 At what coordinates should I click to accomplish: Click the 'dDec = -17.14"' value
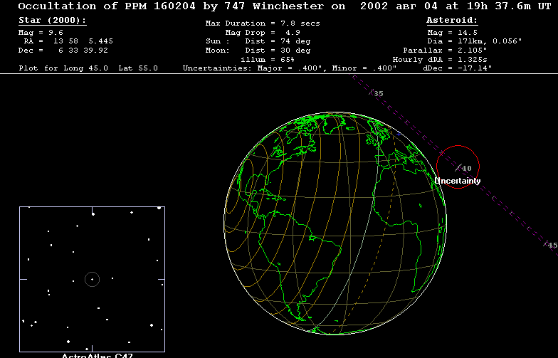pos(457,68)
